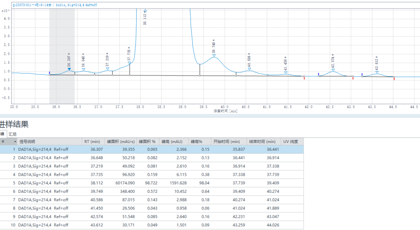Click the UV 纯度 column header
This screenshot has height=230, width=420.
pos(292,142)
